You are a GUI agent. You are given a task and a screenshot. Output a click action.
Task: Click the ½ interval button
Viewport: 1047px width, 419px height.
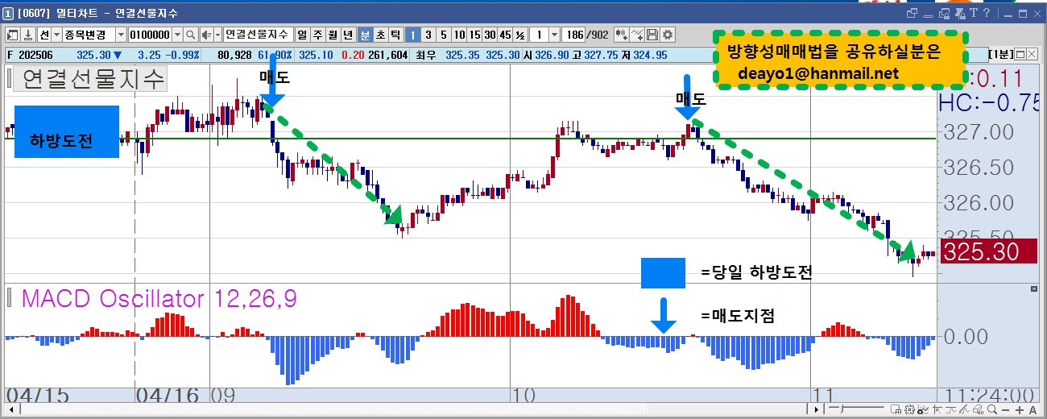(x=519, y=35)
